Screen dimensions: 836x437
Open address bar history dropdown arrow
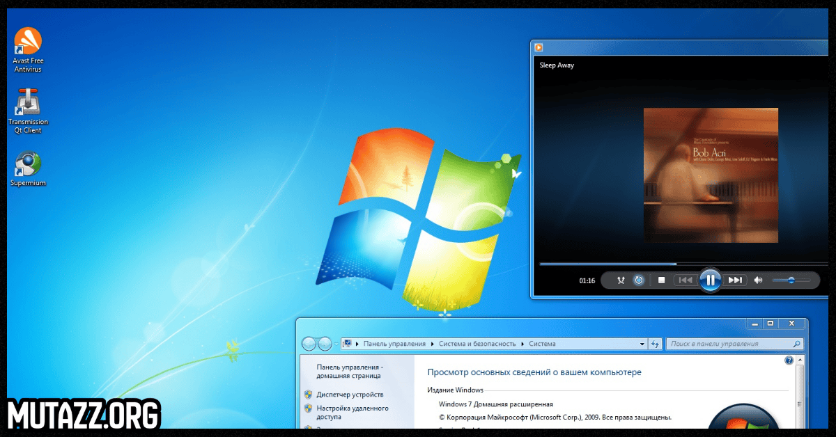(642, 344)
